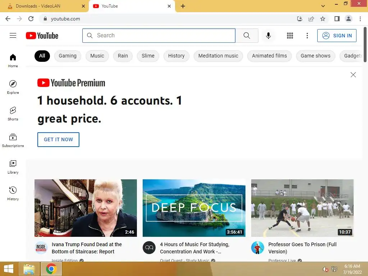Open the taskbar clock and date

point(352,269)
